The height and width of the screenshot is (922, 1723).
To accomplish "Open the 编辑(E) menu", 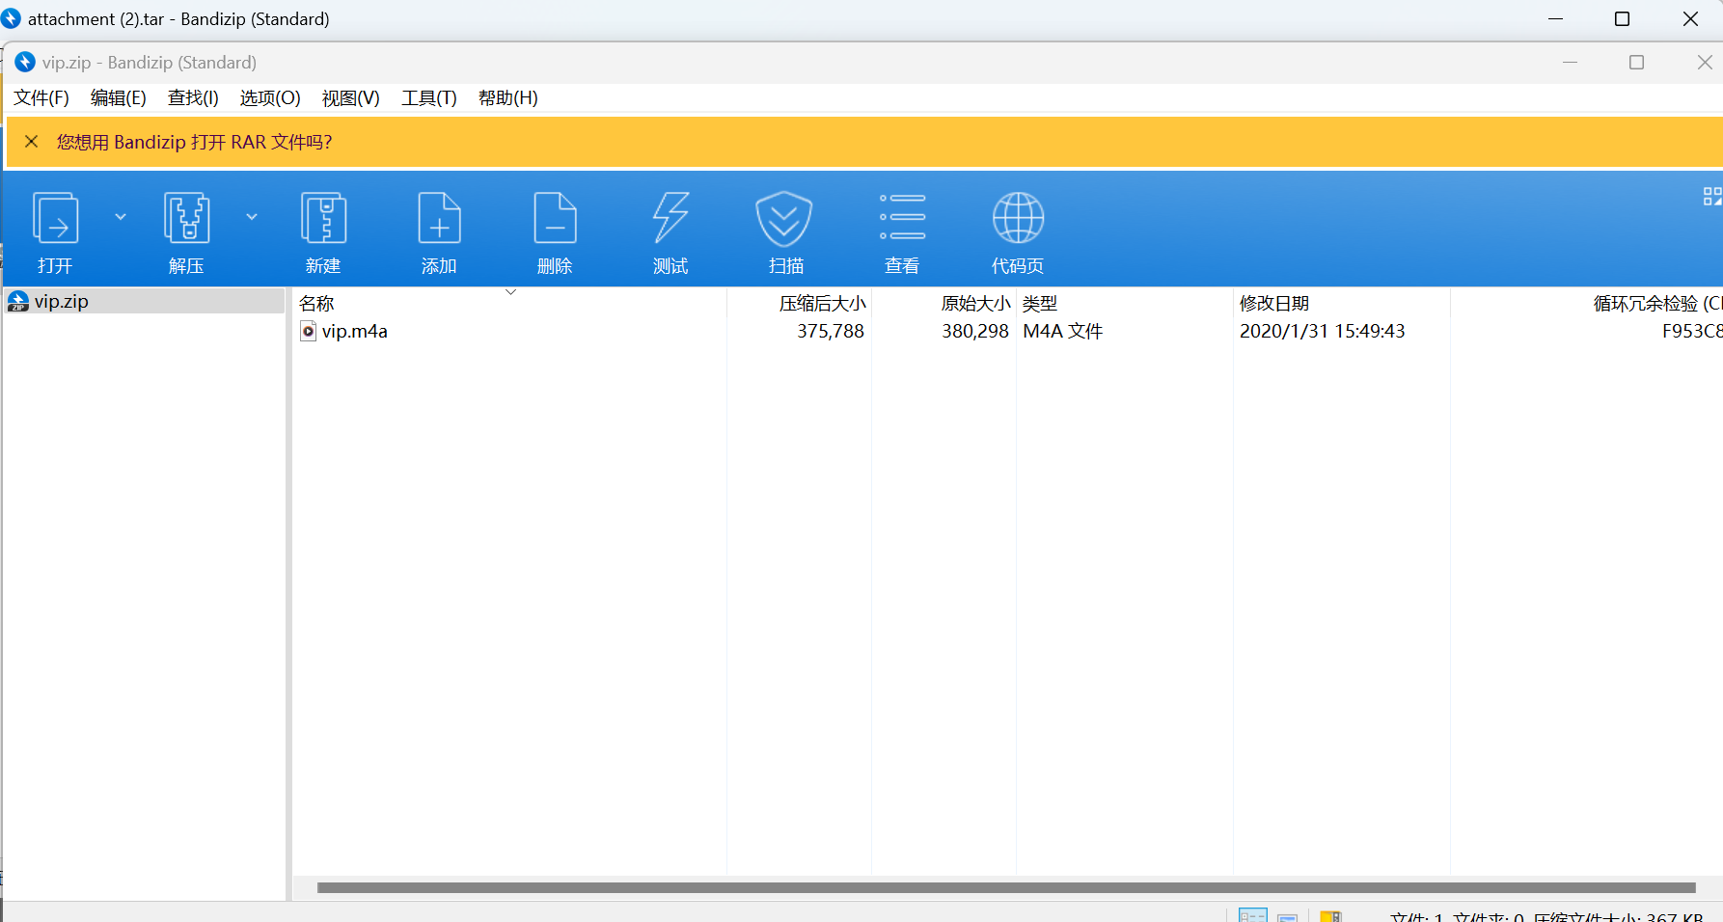I will tap(119, 98).
